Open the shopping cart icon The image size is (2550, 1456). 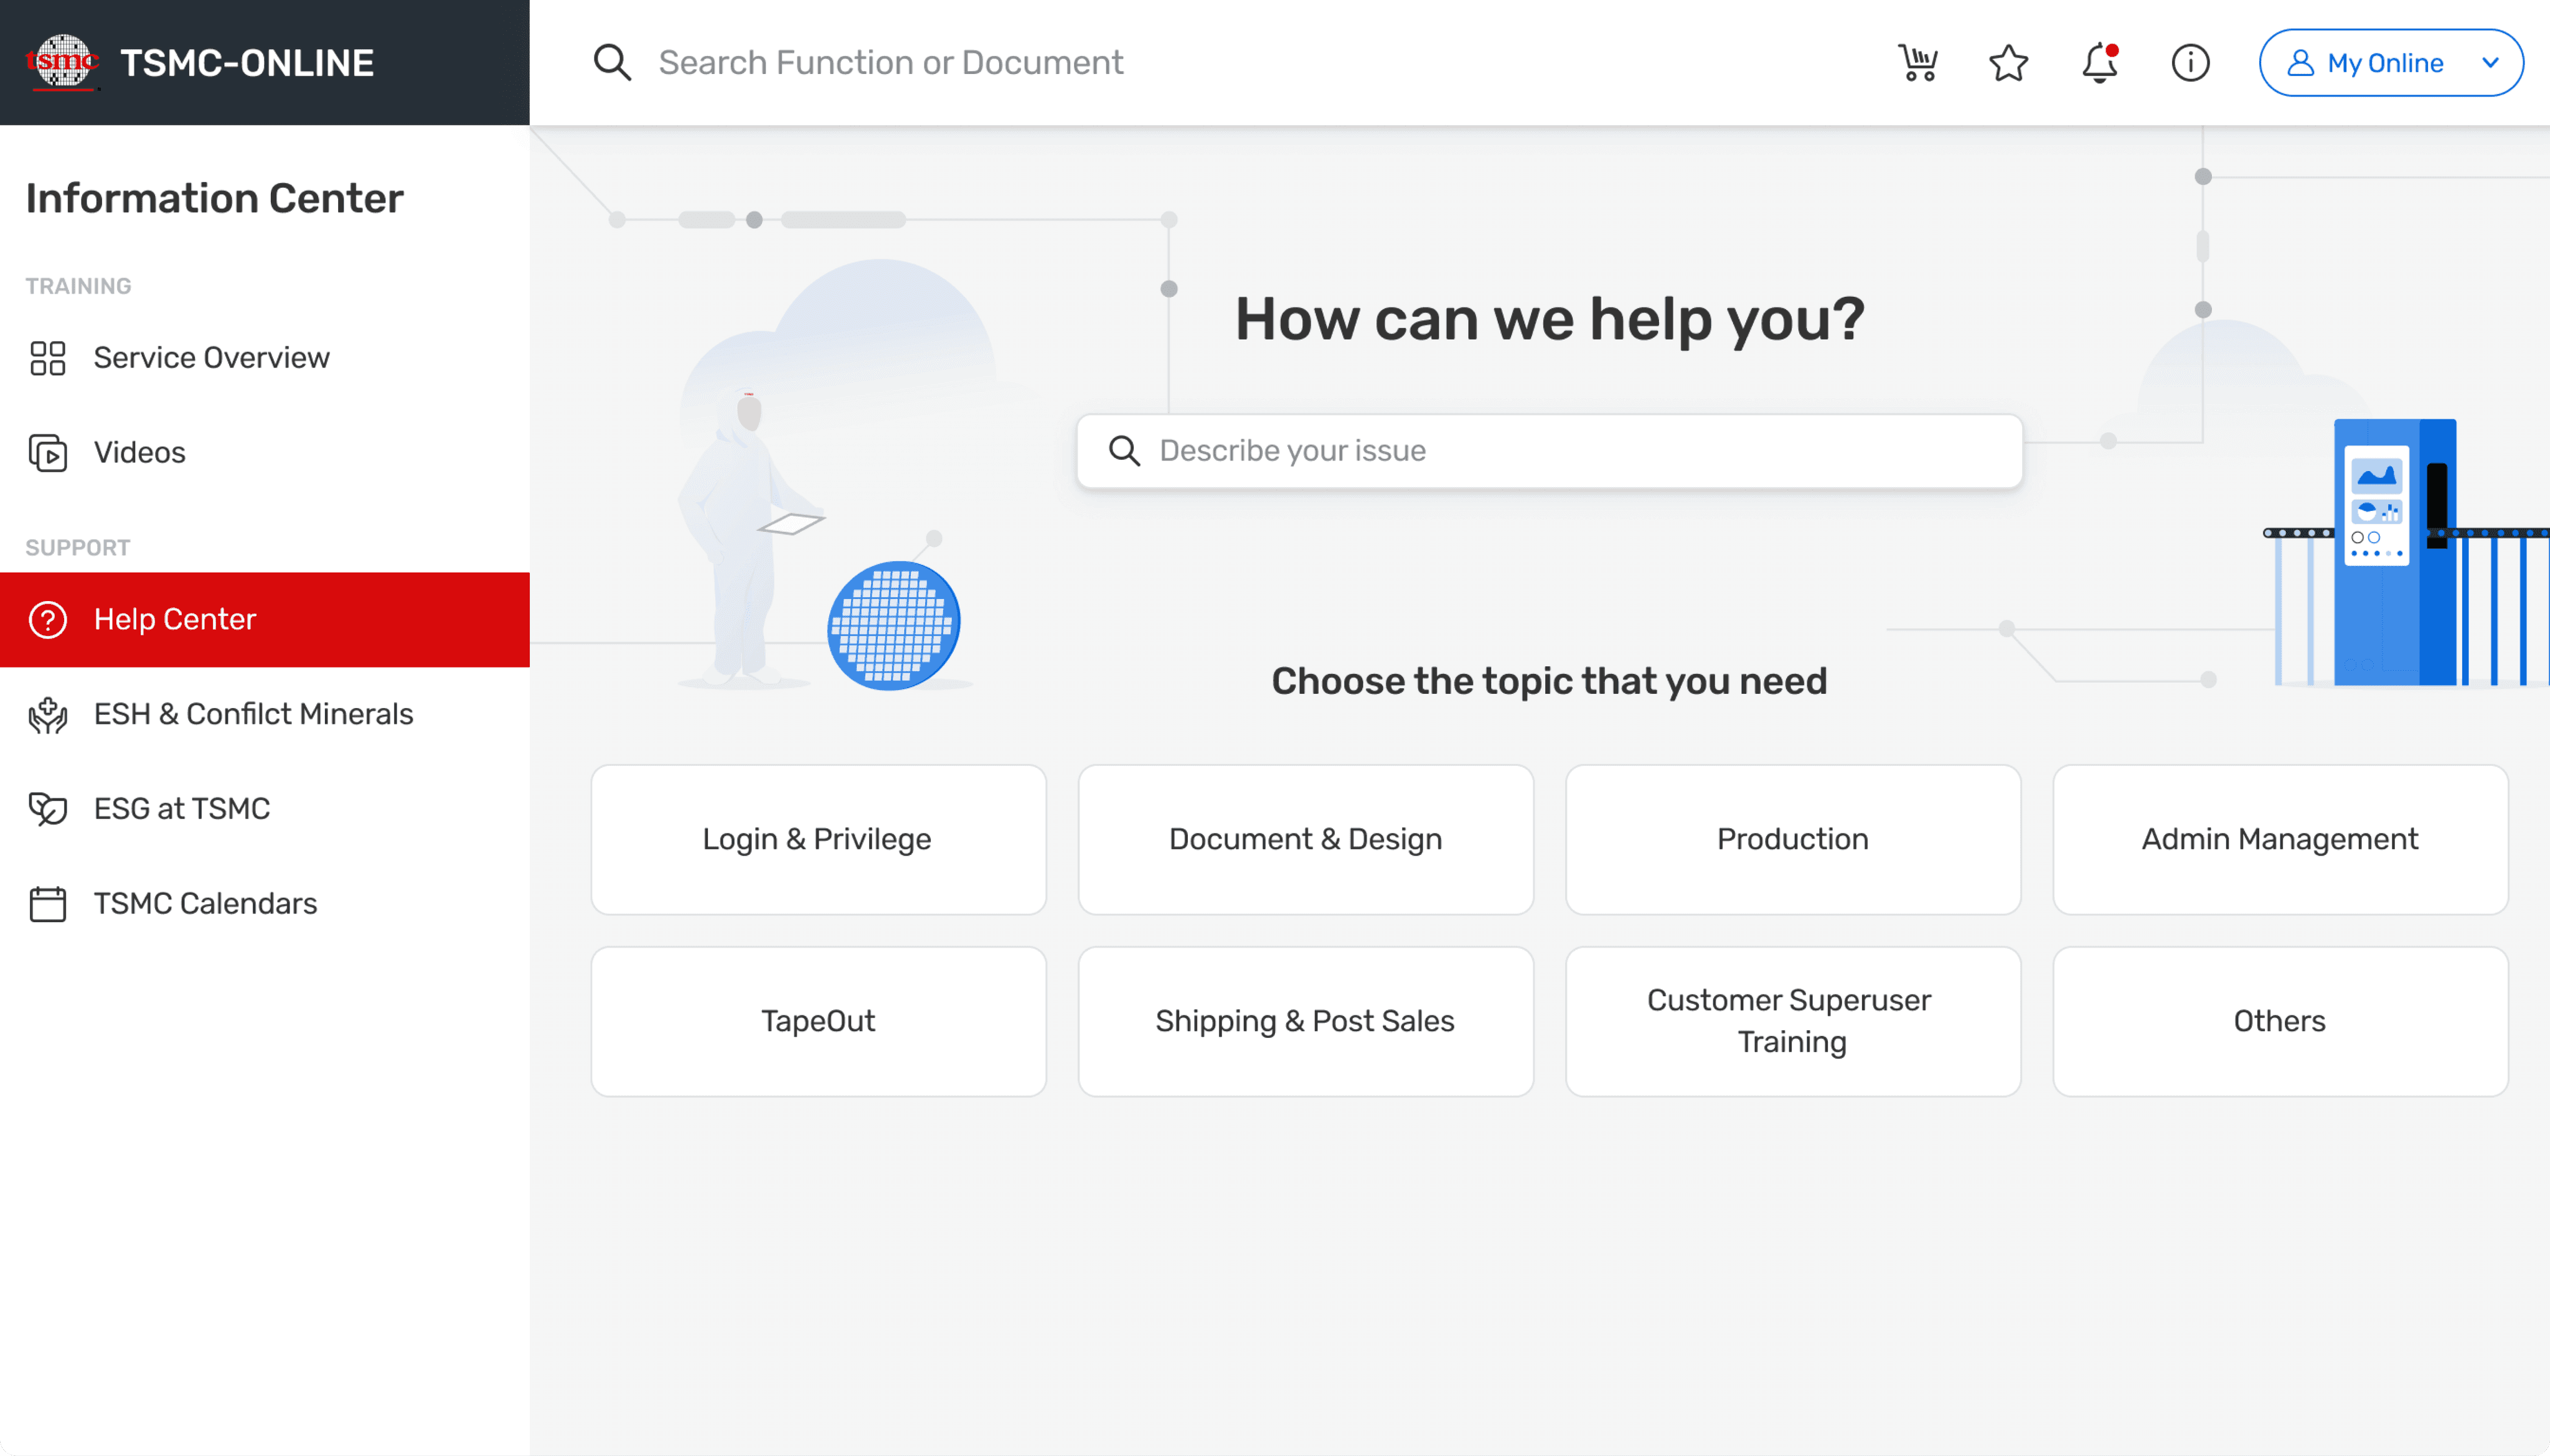pos(1917,63)
